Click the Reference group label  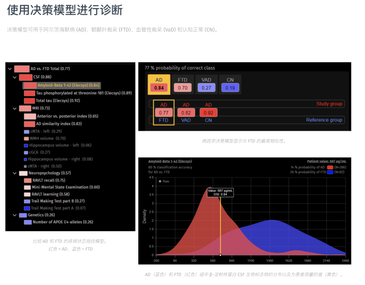coord(324,120)
